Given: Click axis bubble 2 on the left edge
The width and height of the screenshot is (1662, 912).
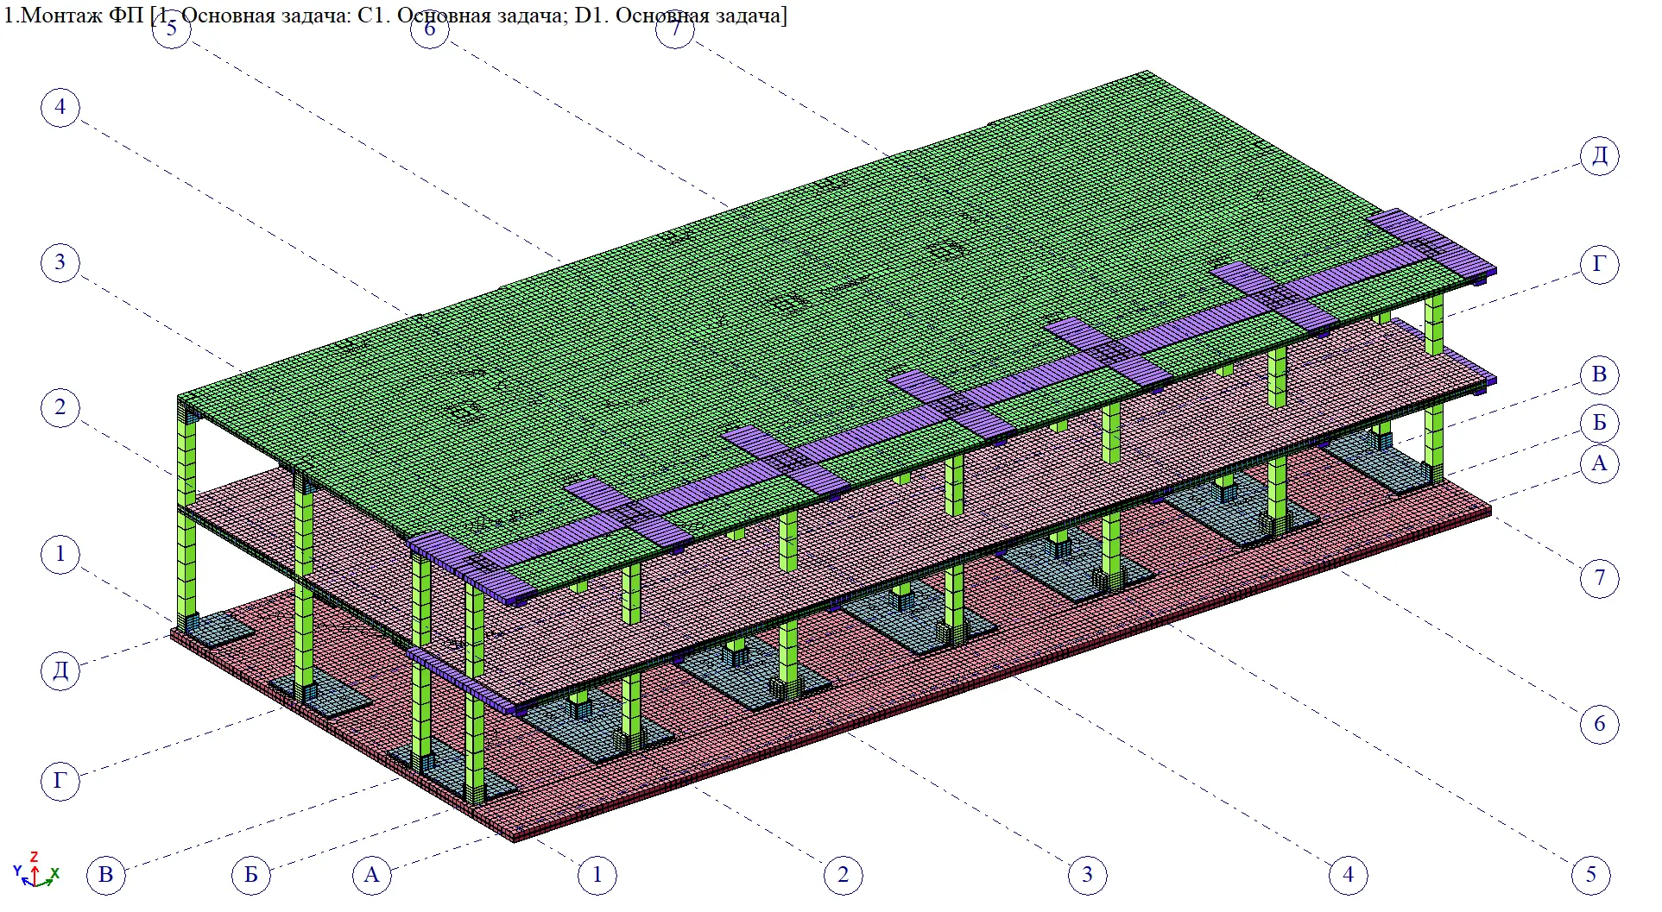Looking at the screenshot, I should [60, 407].
